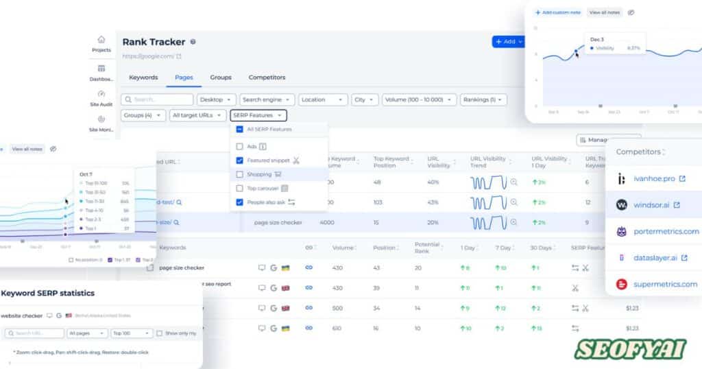Open the All pages dropdown in Keyword SERP statistics
This screenshot has width=702, height=369.
[87, 333]
